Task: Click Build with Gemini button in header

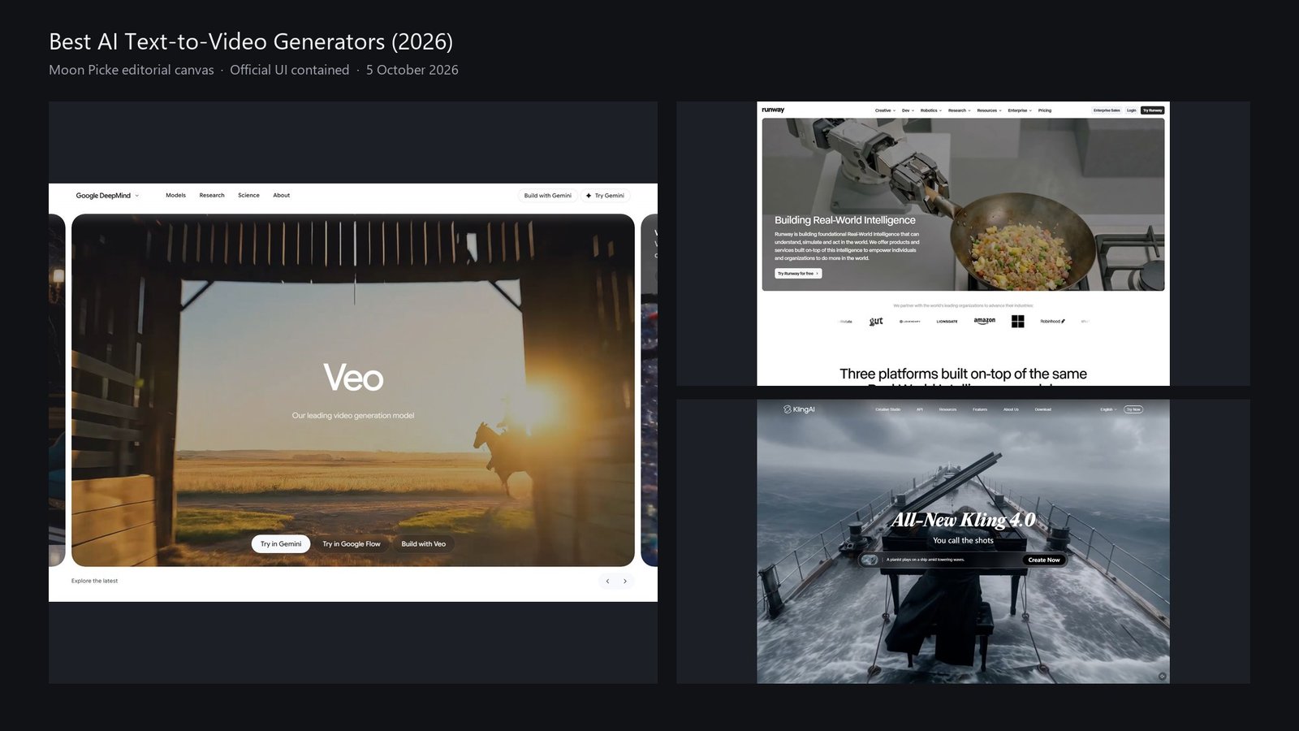Action: point(548,196)
